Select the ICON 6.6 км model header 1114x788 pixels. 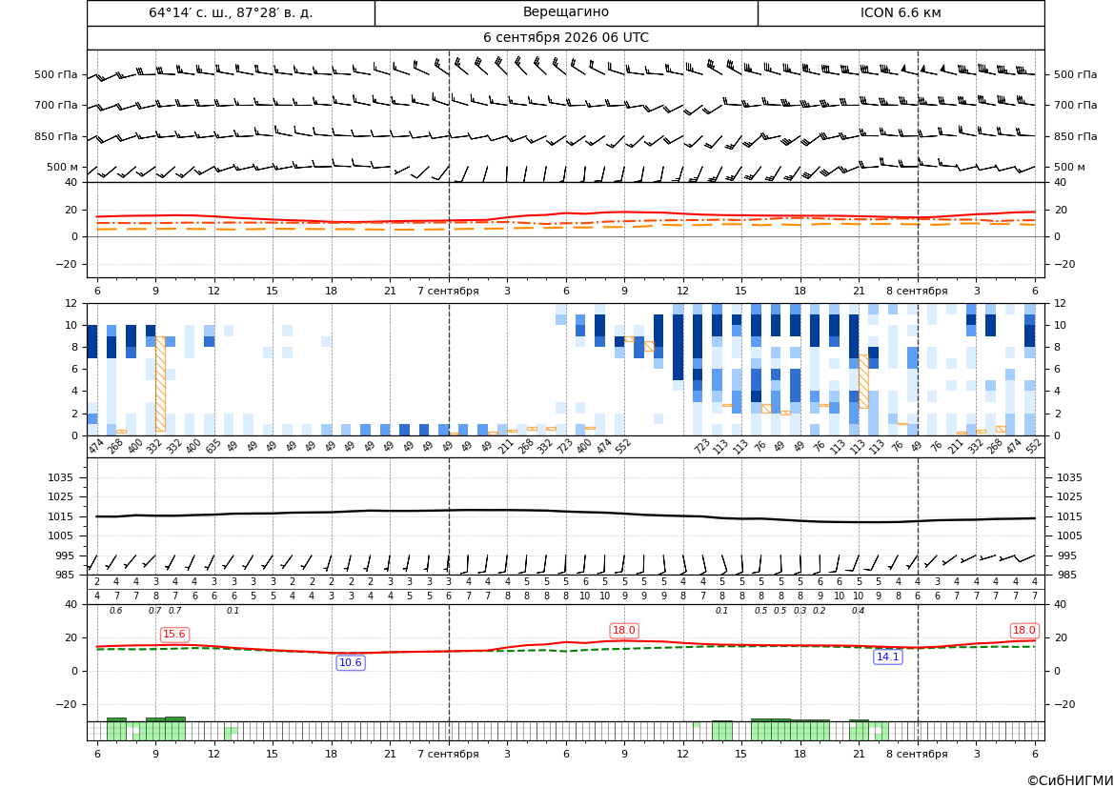tap(901, 12)
